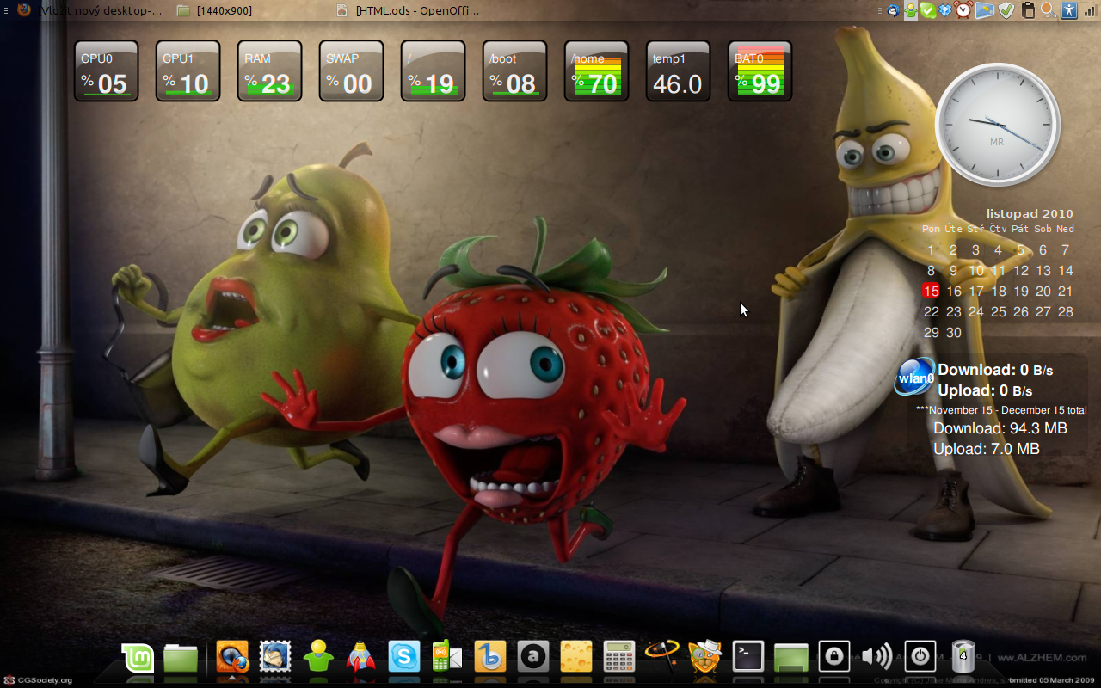Launch Firefox from the dock
The width and height of the screenshot is (1101, 688).
pos(232,657)
